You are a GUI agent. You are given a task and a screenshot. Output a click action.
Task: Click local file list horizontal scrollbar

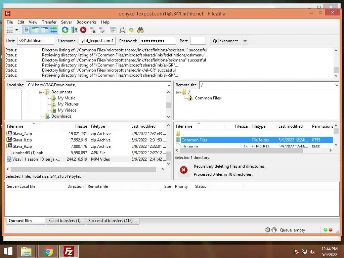pyautogui.click(x=83, y=169)
